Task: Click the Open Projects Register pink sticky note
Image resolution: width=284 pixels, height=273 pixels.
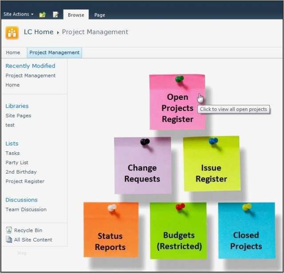Action: point(177,107)
